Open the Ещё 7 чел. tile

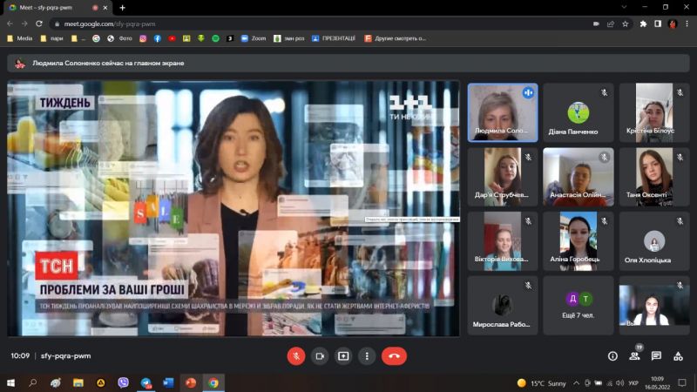coord(579,306)
